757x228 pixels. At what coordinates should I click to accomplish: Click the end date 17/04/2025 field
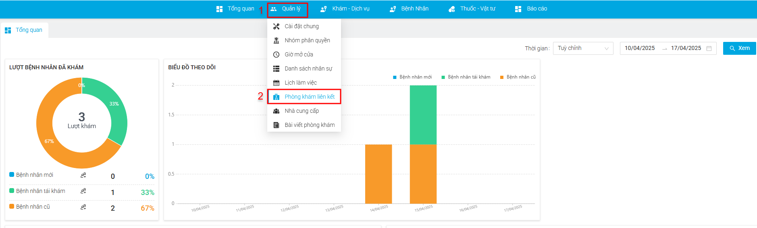pyautogui.click(x=686, y=48)
